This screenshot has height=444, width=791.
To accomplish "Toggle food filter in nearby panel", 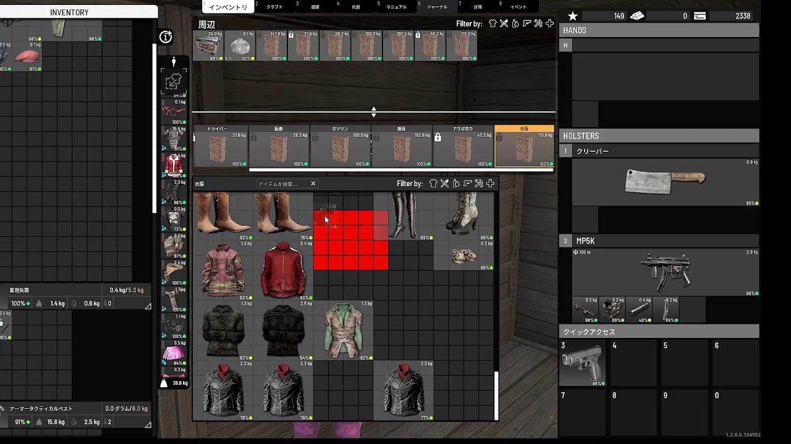I will [x=504, y=23].
